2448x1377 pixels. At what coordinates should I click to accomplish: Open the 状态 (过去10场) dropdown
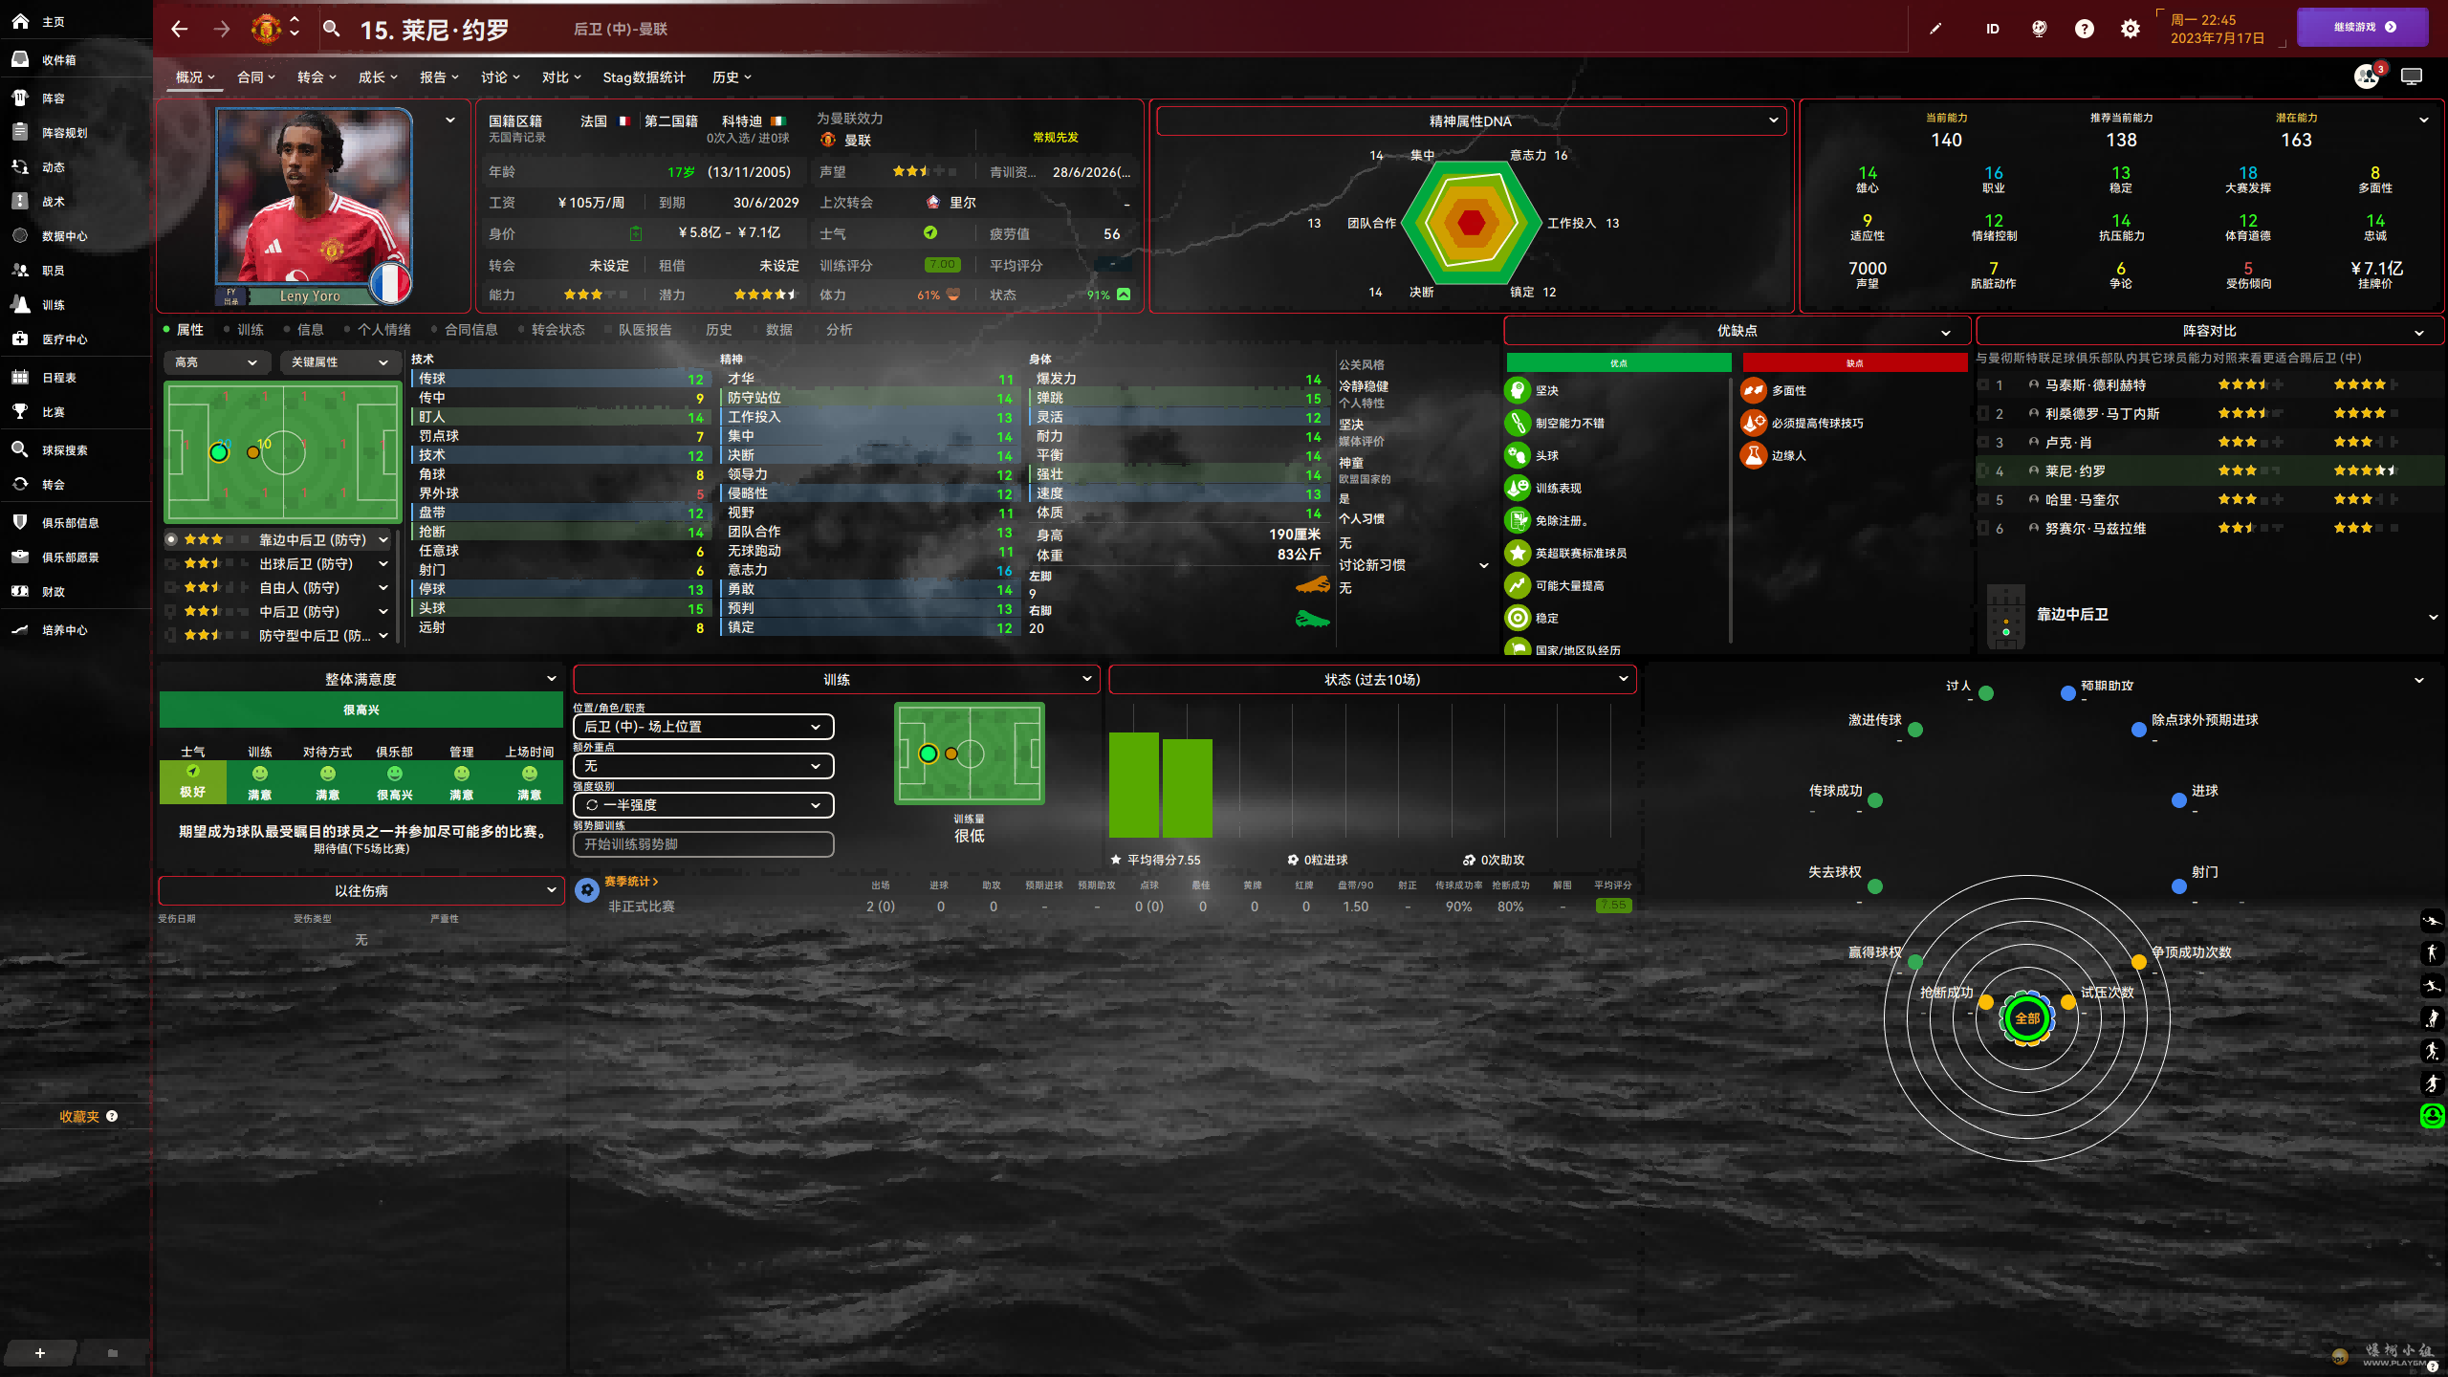click(1372, 679)
